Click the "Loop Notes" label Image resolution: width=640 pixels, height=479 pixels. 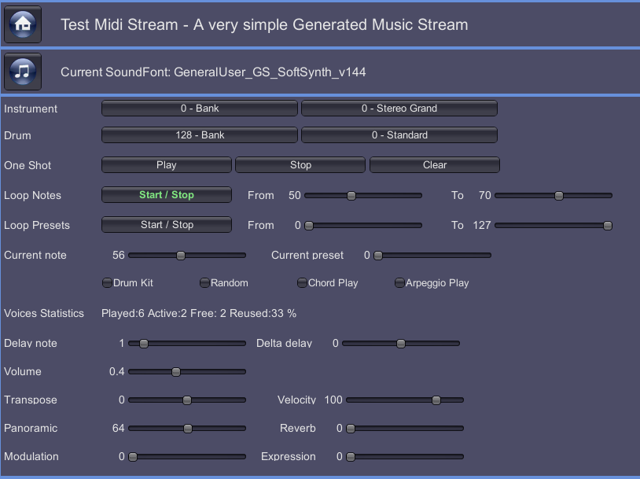[x=33, y=195]
